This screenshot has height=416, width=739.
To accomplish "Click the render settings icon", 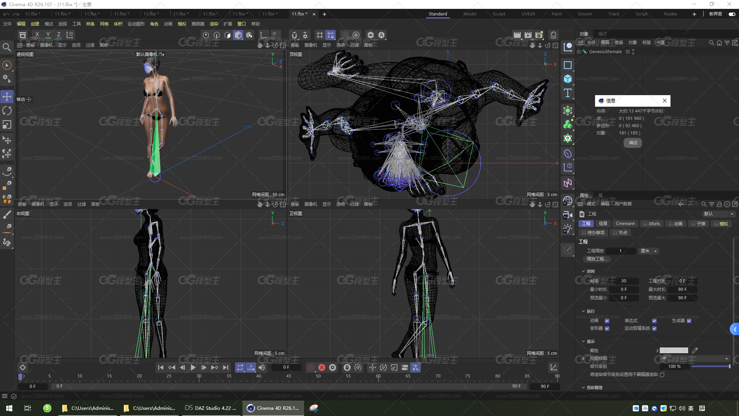I will pyautogui.click(x=539, y=35).
